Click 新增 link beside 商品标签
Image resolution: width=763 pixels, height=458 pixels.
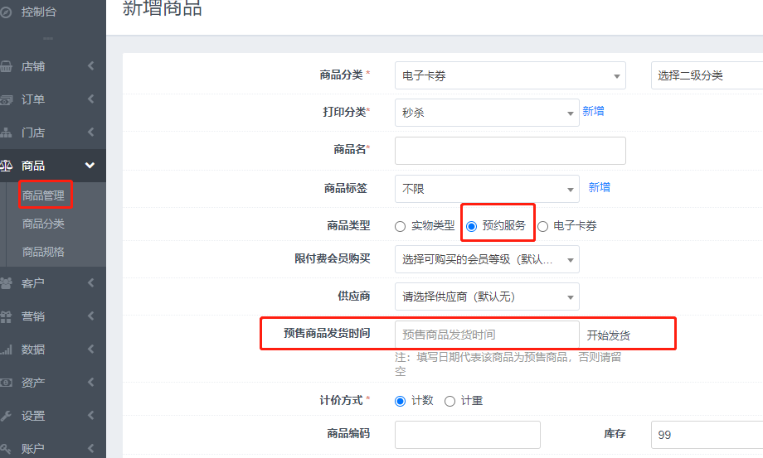click(x=599, y=187)
